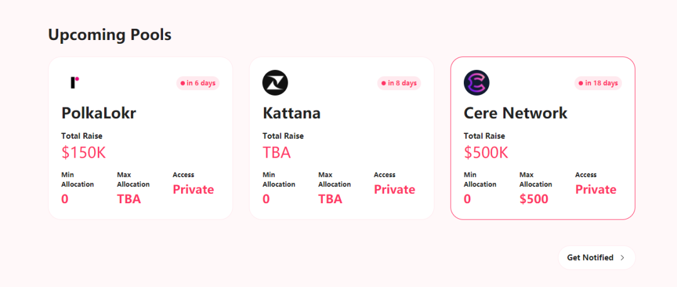Screen dimensions: 677x287
Task: Click Cere Network's $500 max allocation
Action: (533, 199)
